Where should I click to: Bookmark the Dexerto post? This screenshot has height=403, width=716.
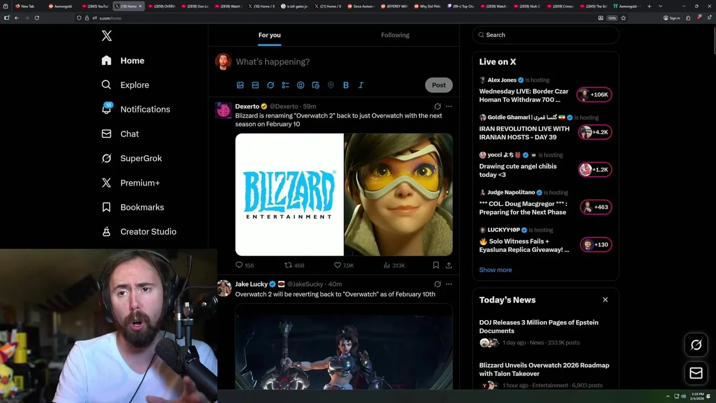436,265
